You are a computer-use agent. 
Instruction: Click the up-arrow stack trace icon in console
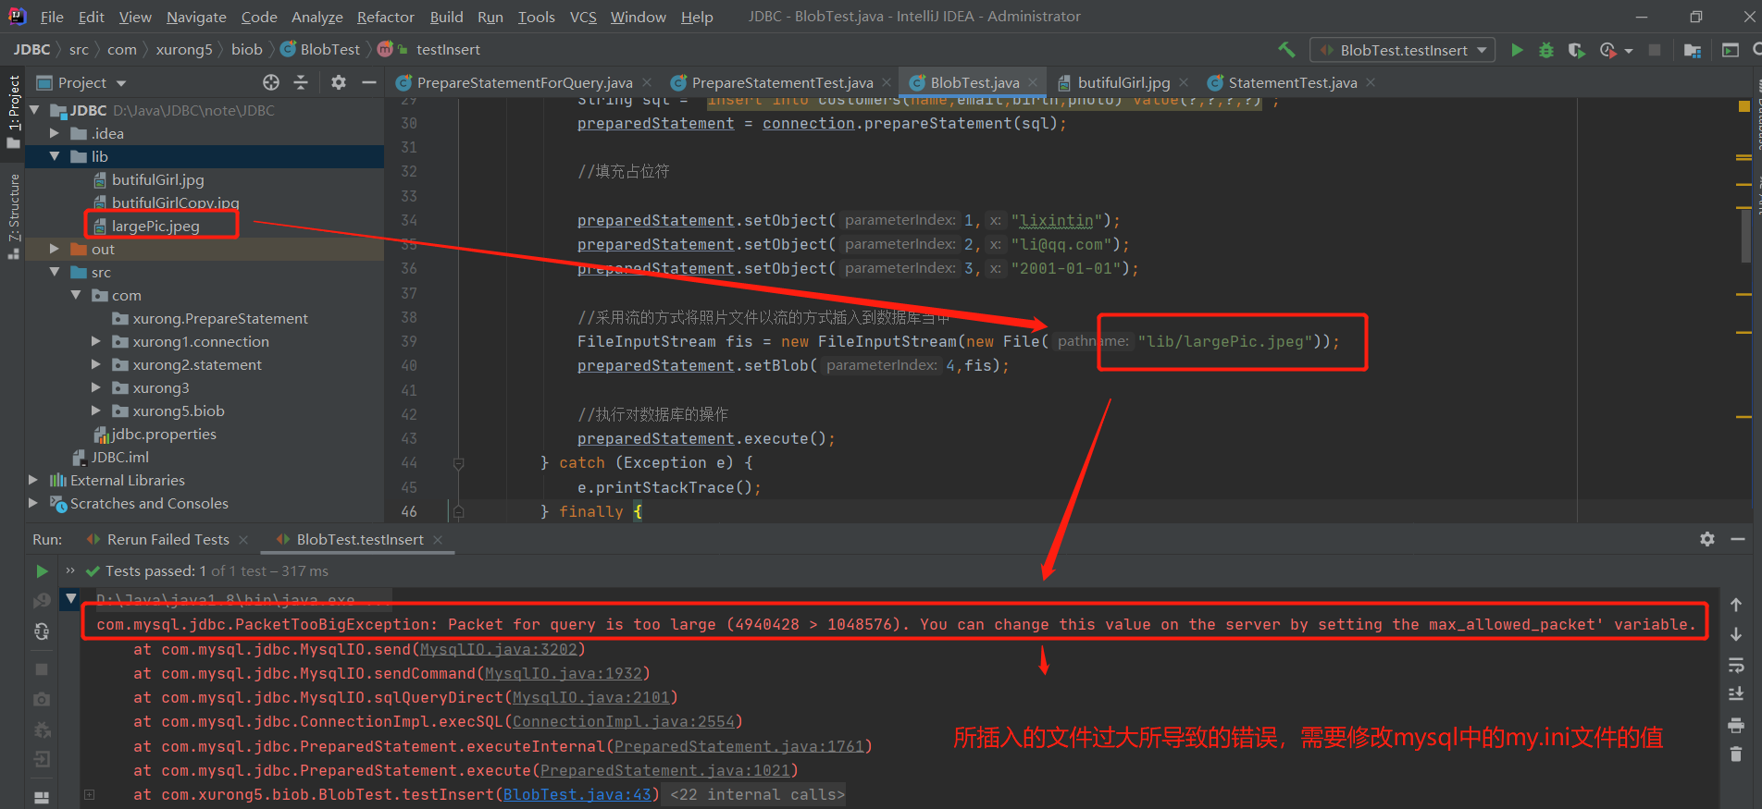(1736, 605)
